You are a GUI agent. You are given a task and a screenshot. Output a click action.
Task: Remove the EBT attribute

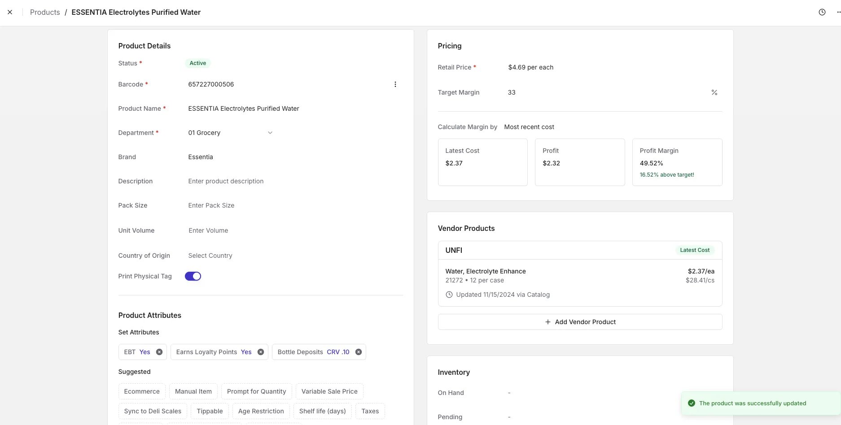159,352
